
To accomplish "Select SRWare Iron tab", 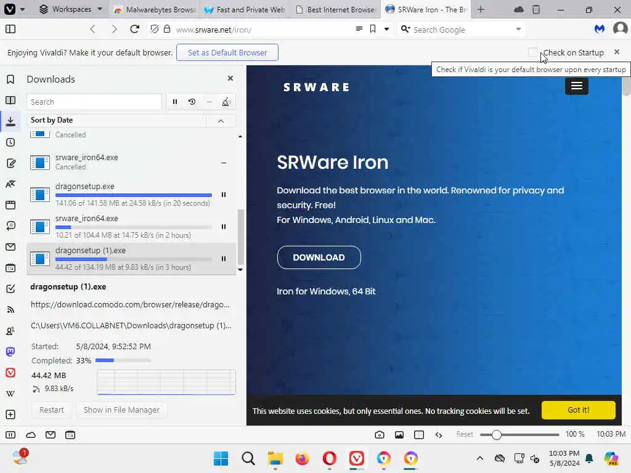I will coord(426,9).
